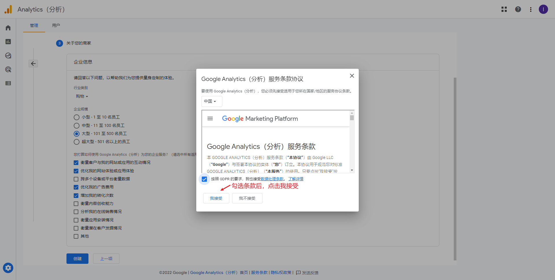Open the Advertising icon in sidebar
The width and height of the screenshot is (555, 280).
pyautogui.click(x=8, y=69)
